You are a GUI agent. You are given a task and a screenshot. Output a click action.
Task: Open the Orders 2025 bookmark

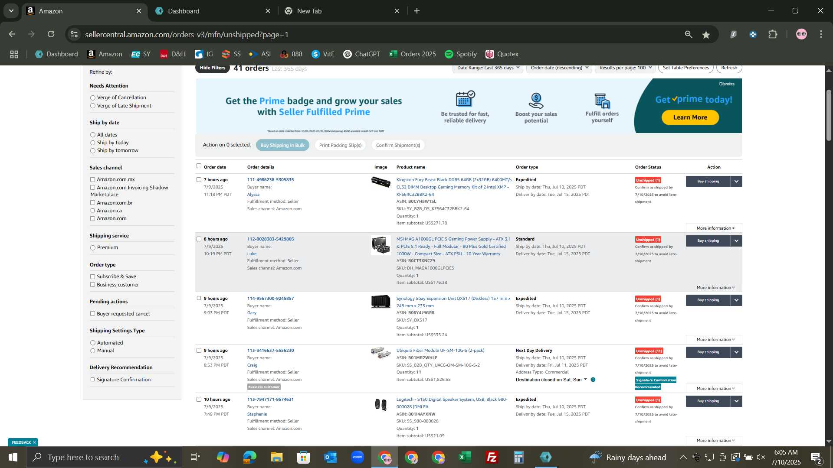coord(412,54)
